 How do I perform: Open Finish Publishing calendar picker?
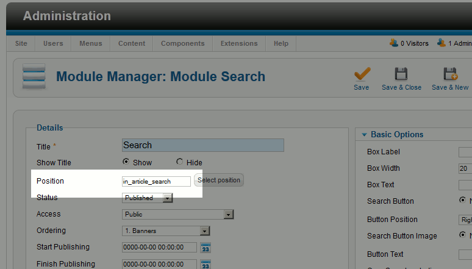(x=206, y=265)
